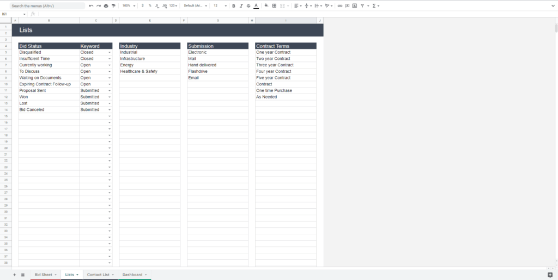Select the One time Purchase cell
This screenshot has height=280, width=558.
[x=286, y=91]
